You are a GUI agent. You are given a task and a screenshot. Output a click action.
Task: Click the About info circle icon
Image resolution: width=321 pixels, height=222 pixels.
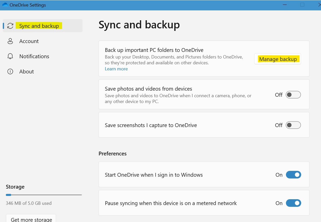pyautogui.click(x=10, y=71)
